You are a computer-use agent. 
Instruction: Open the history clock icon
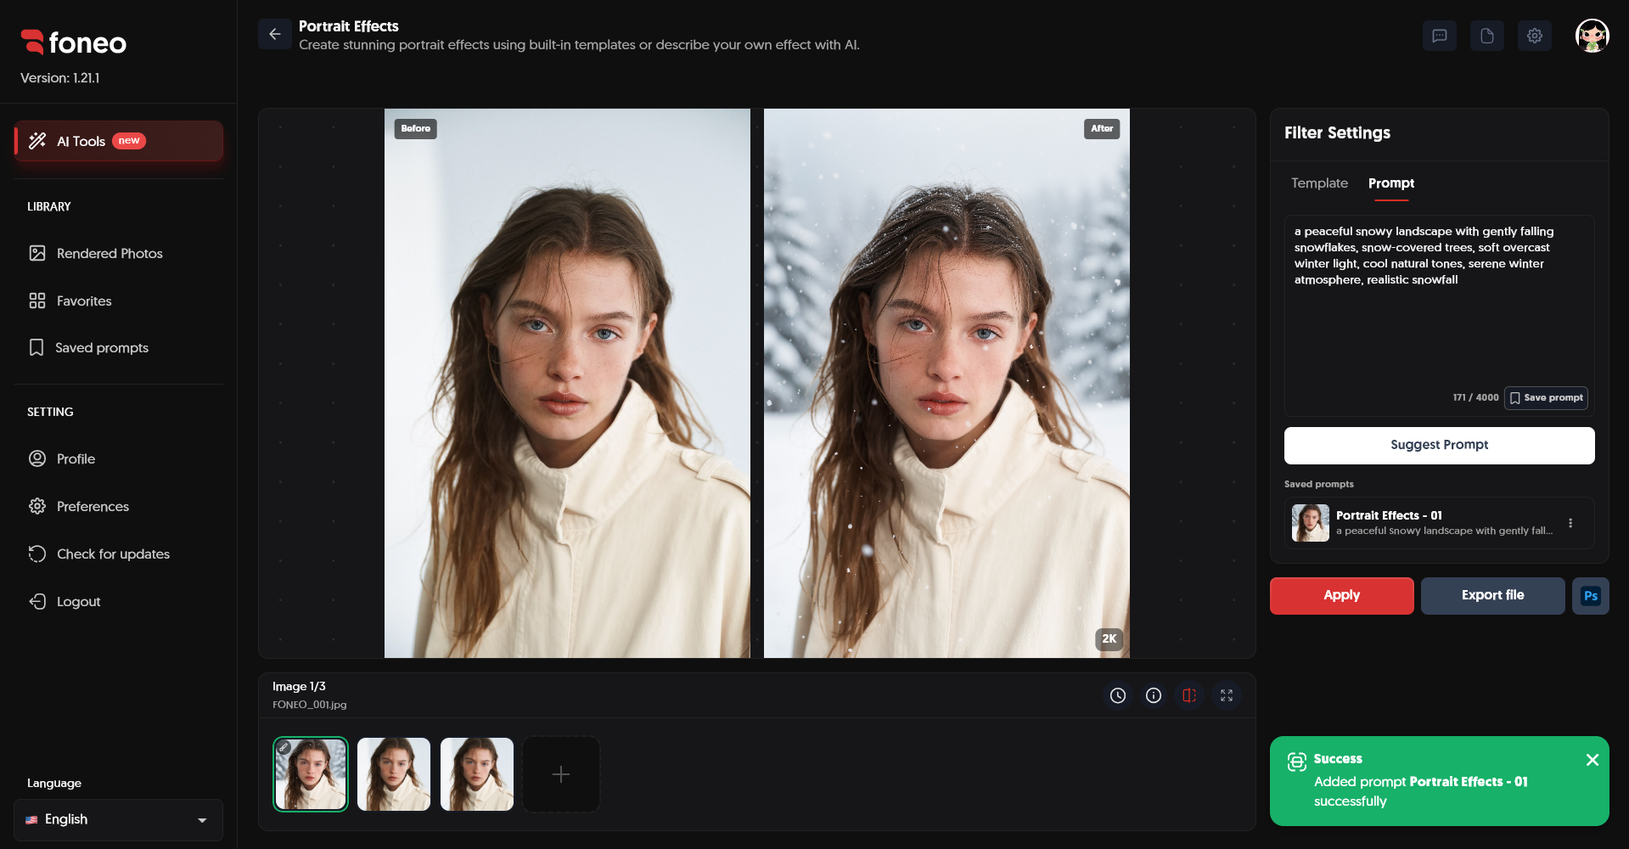[x=1118, y=695]
